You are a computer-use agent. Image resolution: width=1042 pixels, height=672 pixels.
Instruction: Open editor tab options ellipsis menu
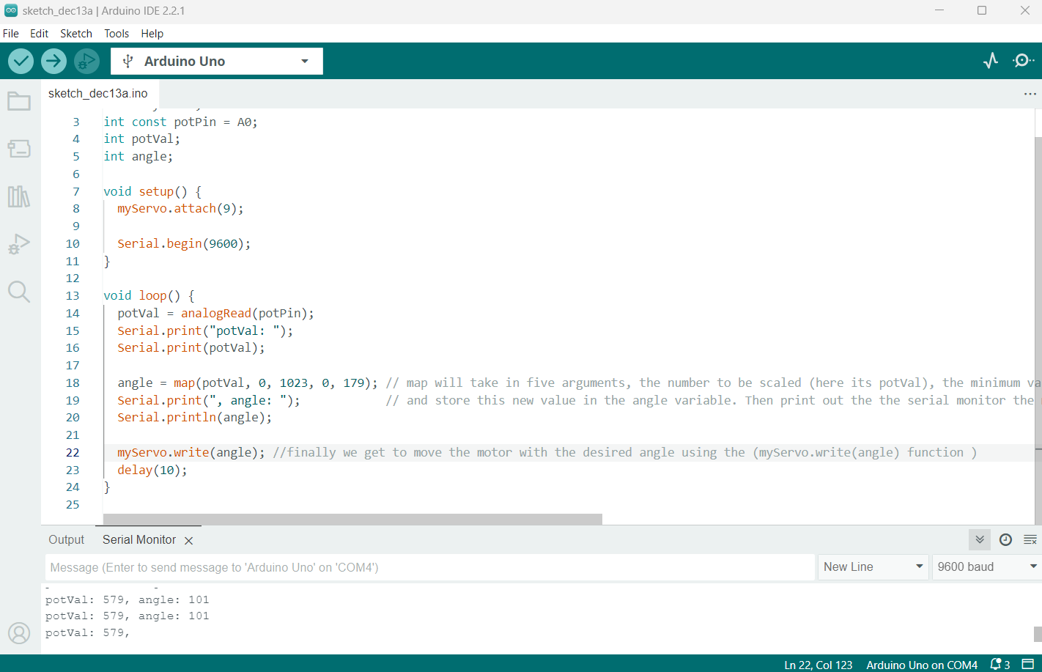pos(1030,94)
